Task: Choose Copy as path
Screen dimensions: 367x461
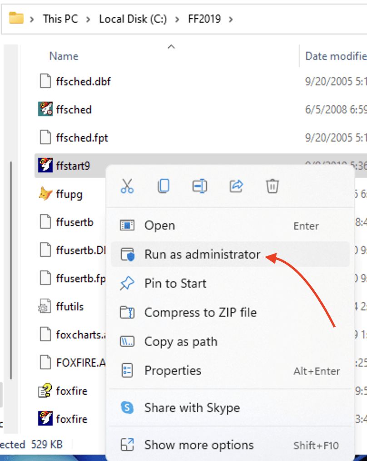Action: pos(230,342)
